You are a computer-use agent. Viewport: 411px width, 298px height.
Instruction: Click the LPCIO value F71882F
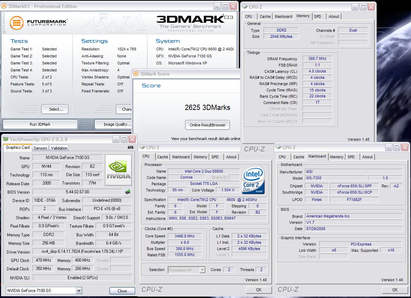(x=354, y=200)
